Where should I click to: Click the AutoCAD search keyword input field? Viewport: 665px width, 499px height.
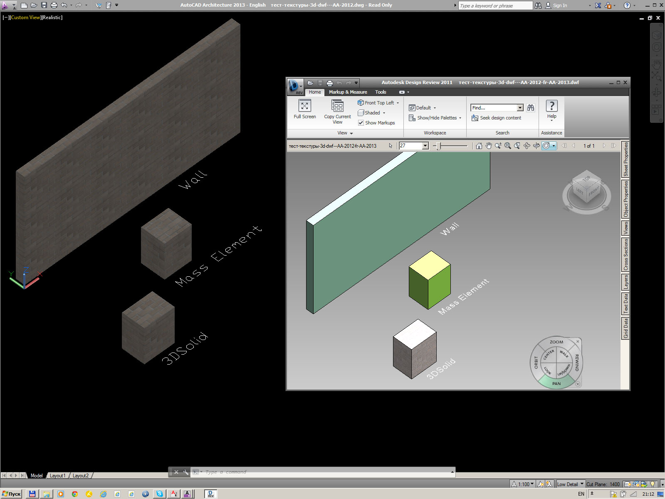pyautogui.click(x=495, y=5)
